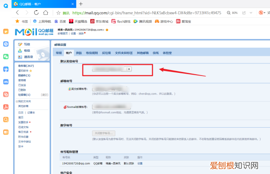The width and height of the screenshot is (270, 174).
Task: Click the English mailbox account input field
Action: point(110,89)
